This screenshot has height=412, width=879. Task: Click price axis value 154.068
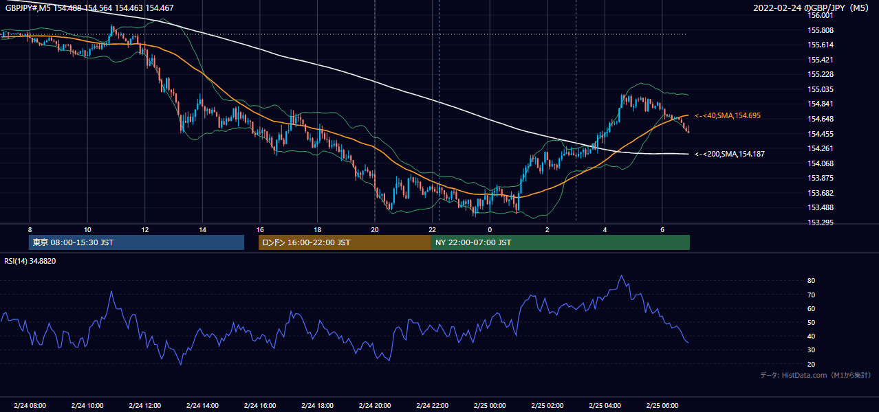point(821,163)
